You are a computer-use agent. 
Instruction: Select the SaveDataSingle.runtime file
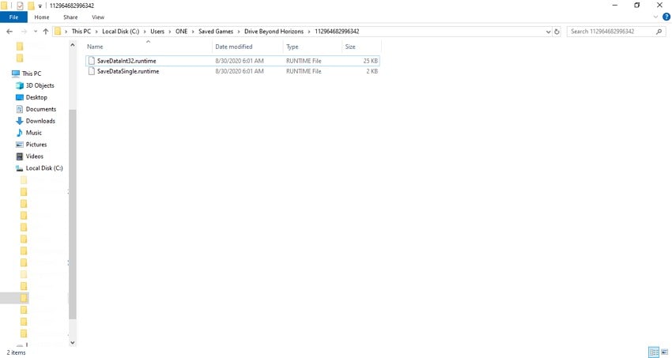[x=232, y=71]
